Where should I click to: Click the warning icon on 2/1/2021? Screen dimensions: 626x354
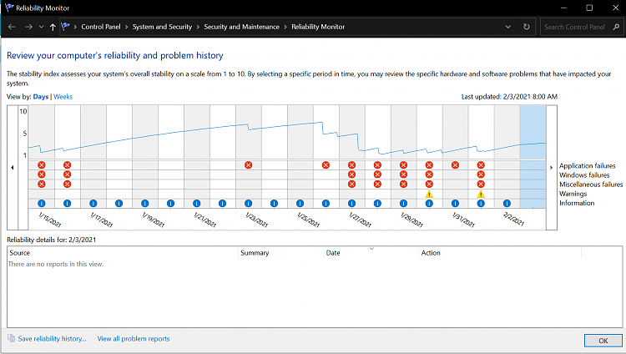click(481, 194)
